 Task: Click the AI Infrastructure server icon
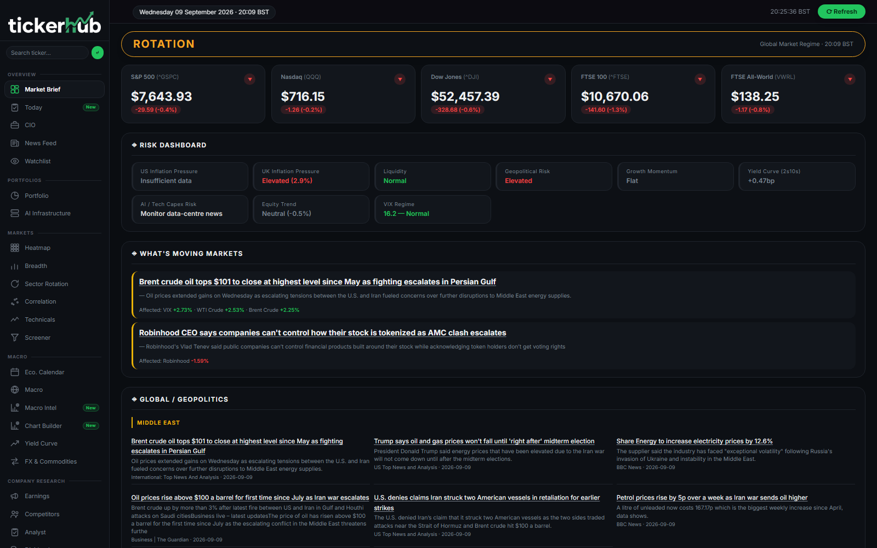coord(15,213)
